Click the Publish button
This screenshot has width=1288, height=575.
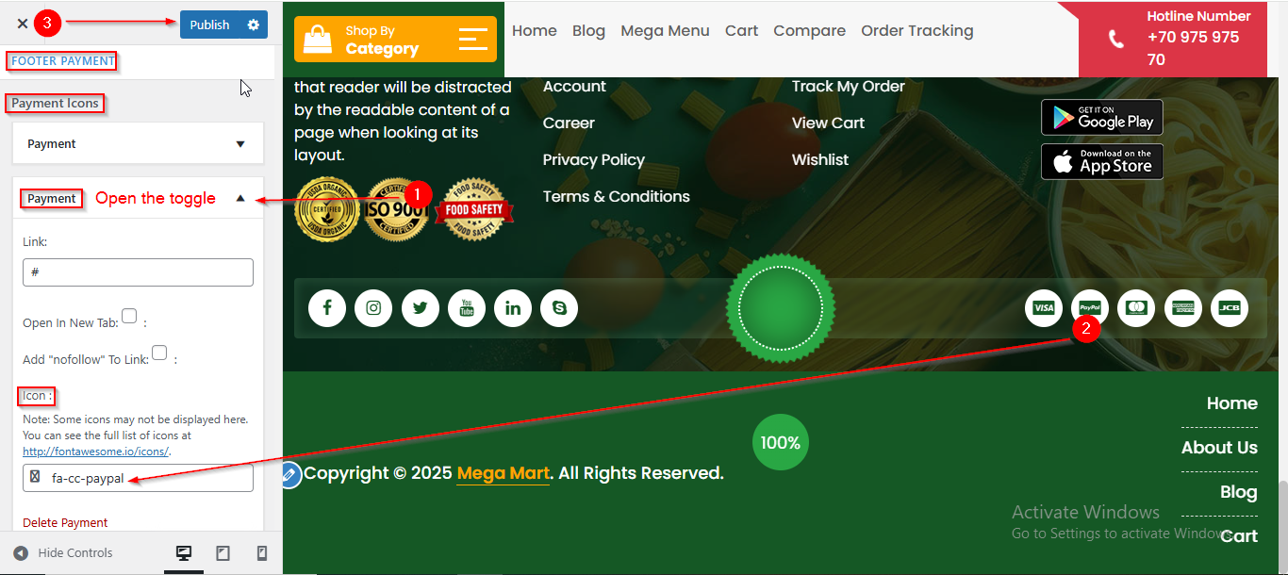(209, 25)
